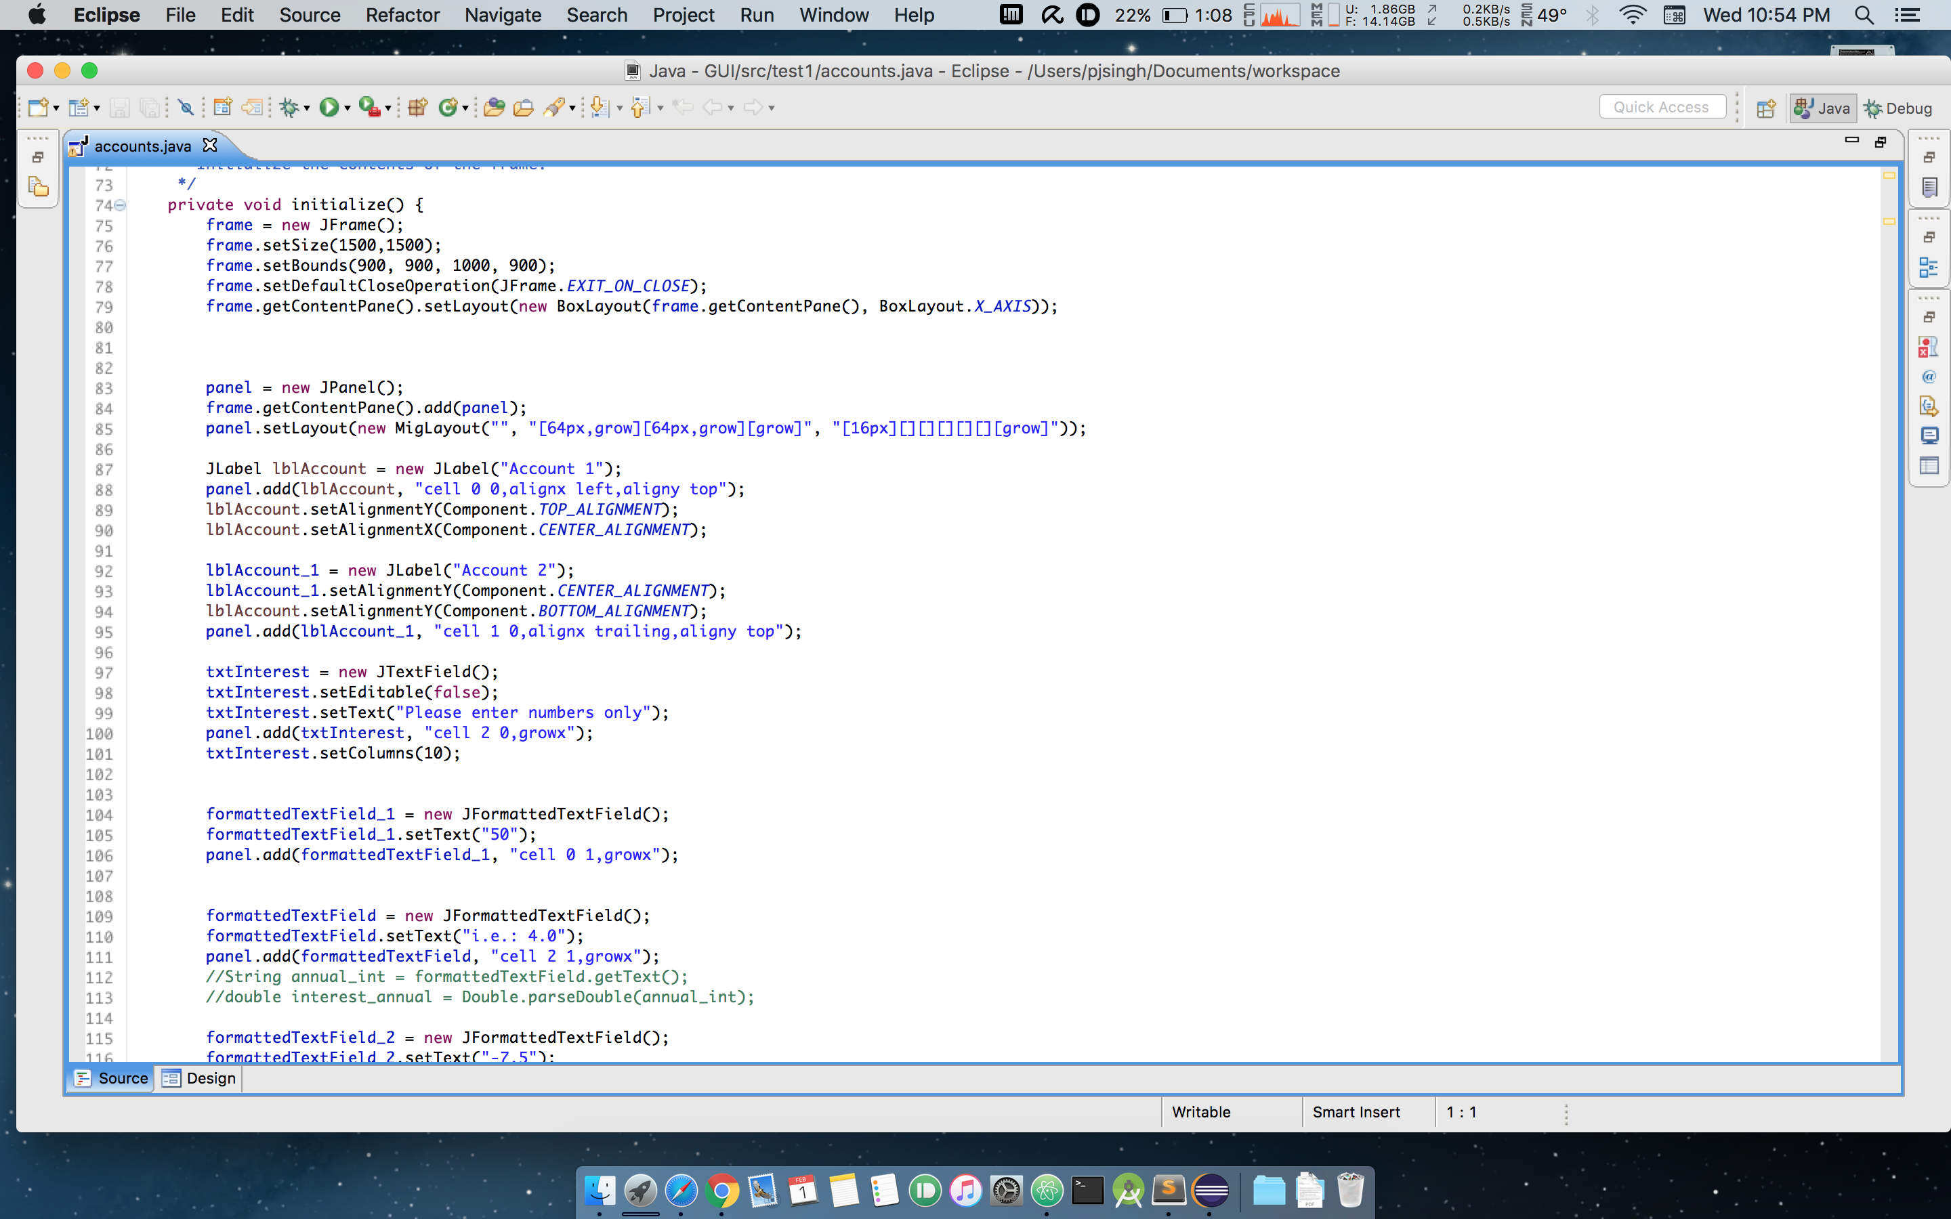Restore the left minimized view stack

coord(37,157)
